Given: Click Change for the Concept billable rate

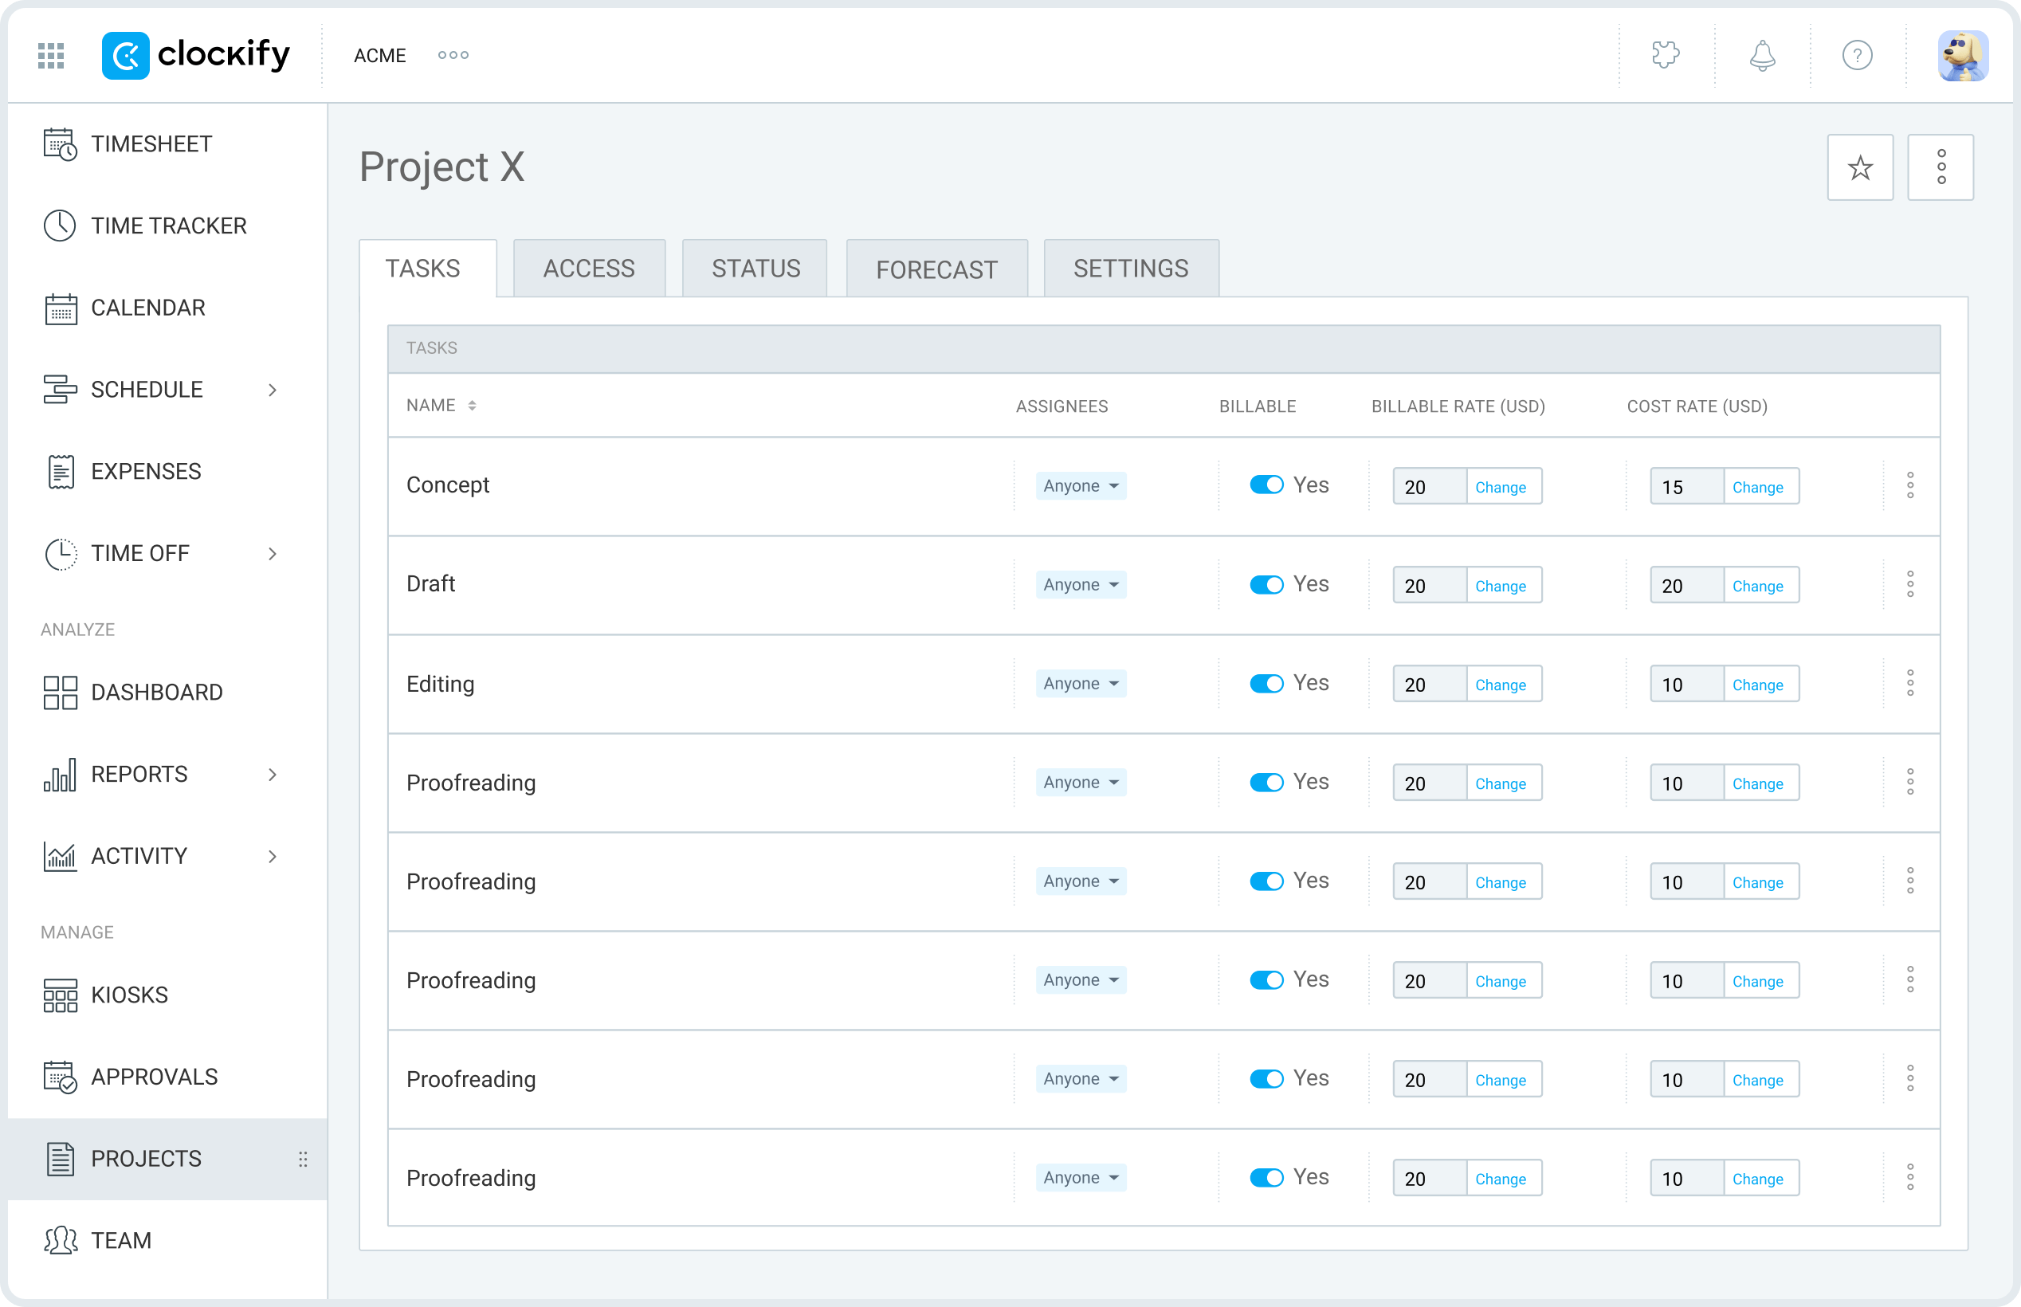Looking at the screenshot, I should (x=1500, y=487).
